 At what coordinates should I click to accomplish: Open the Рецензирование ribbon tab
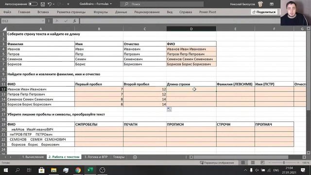click(x=147, y=12)
